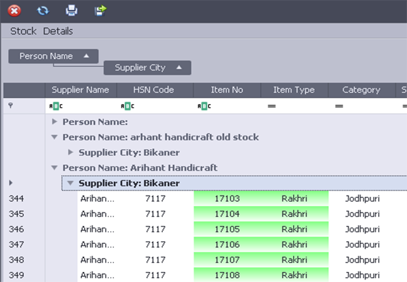Sort by Supplier Name column header
This screenshot has height=282, width=407.
point(81,90)
